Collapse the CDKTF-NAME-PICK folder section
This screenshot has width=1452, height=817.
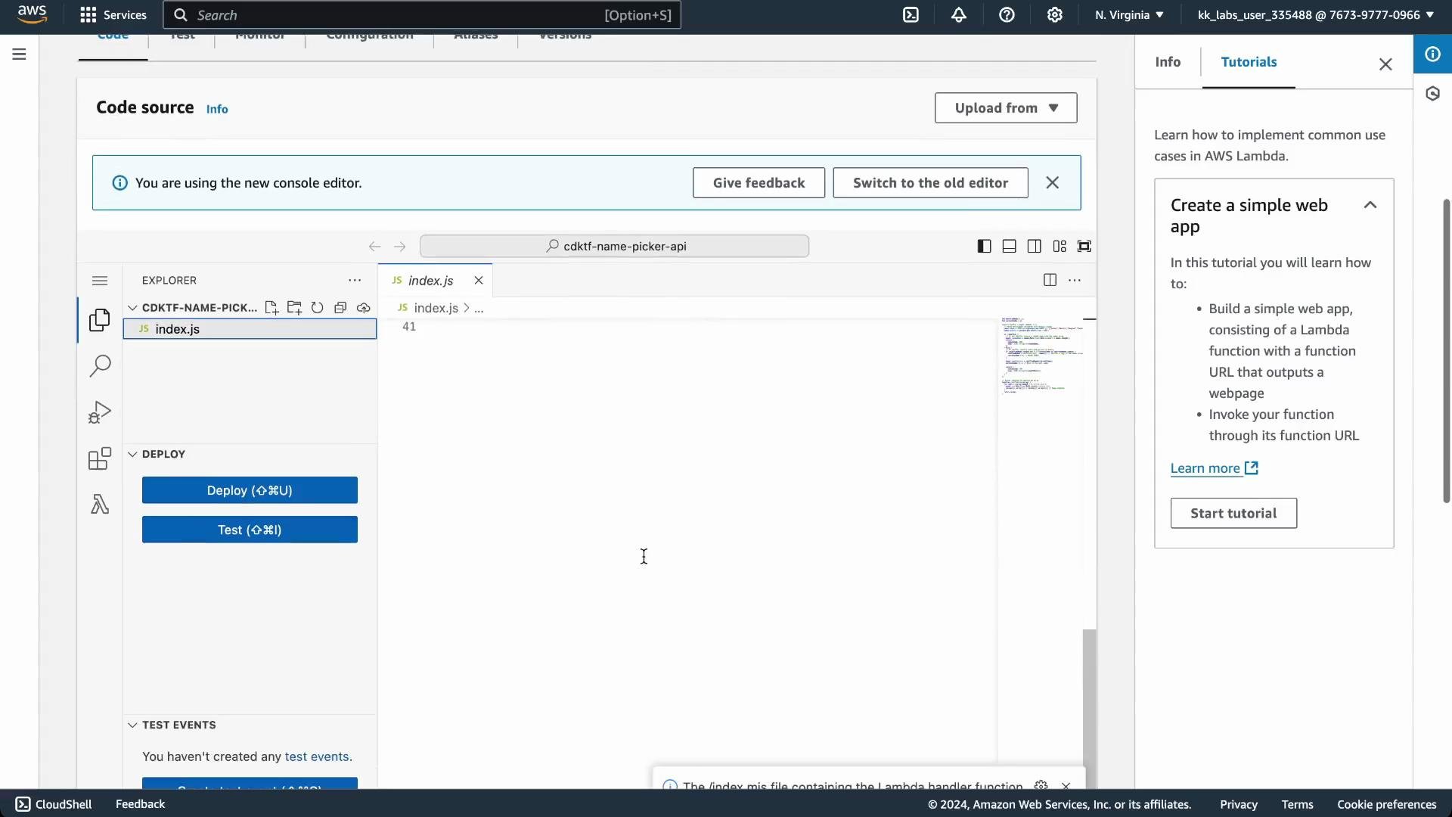tap(132, 308)
